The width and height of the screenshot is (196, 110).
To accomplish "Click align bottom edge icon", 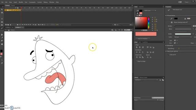I will (153, 47).
